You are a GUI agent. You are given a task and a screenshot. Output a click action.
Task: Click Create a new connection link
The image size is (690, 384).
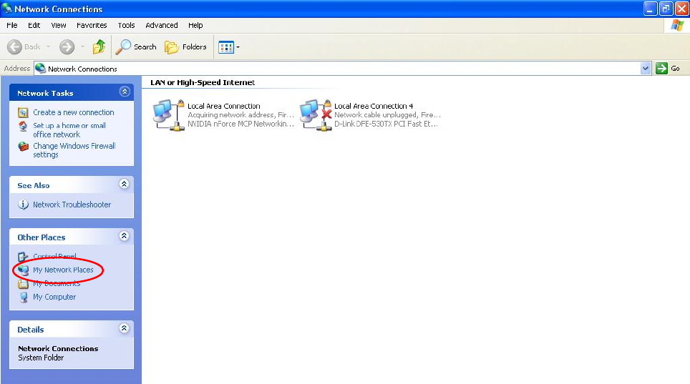coord(74,112)
